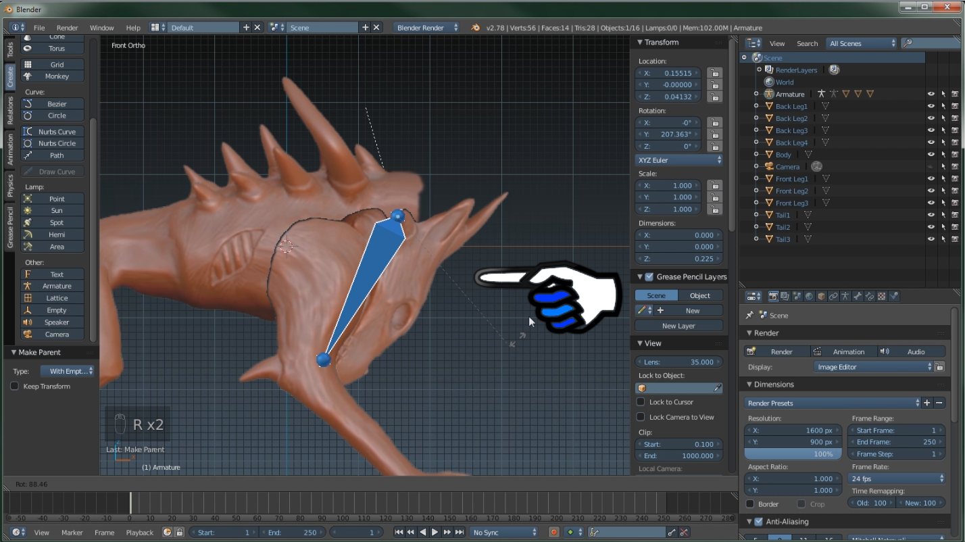Open the File menu
Viewport: 965px width, 542px height.
point(39,28)
